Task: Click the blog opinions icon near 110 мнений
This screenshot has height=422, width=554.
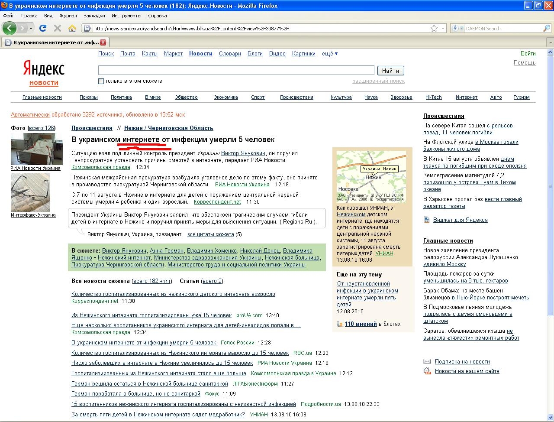Action: [x=340, y=324]
